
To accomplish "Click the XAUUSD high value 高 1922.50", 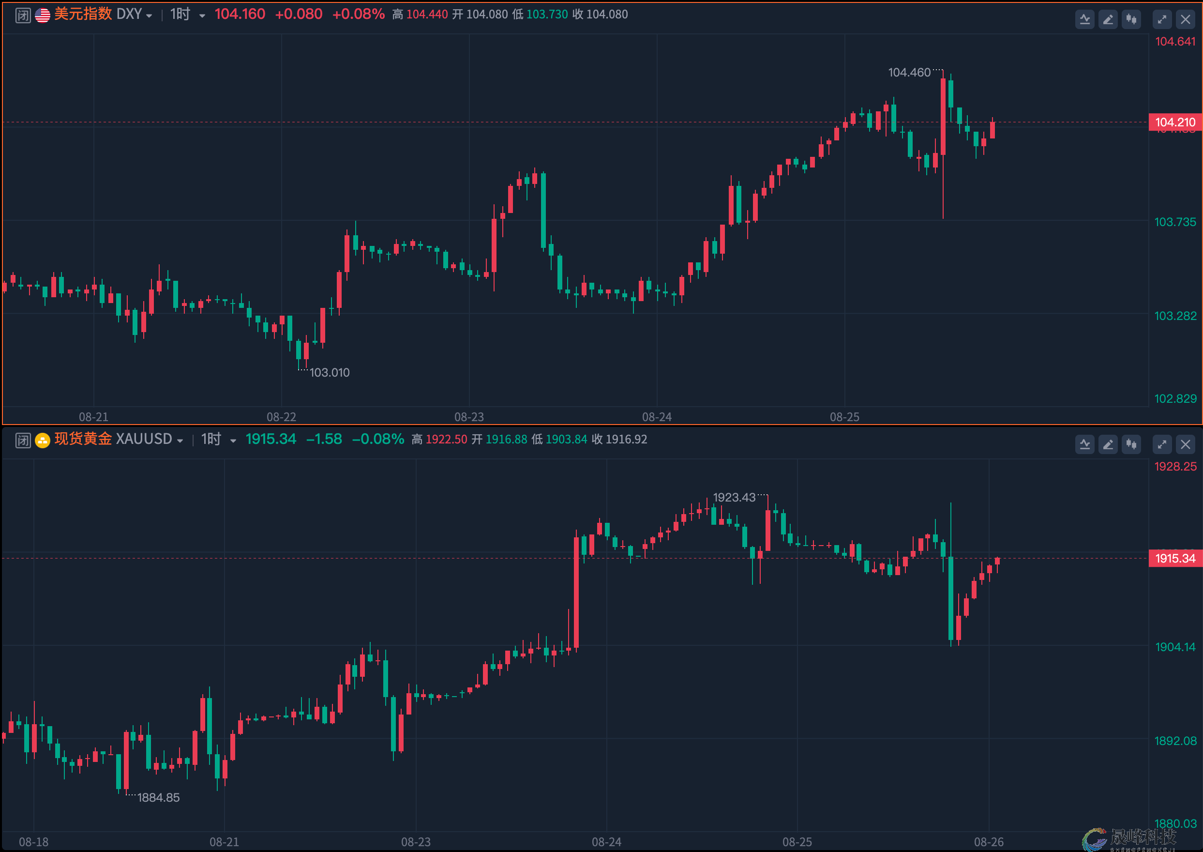I will pyautogui.click(x=439, y=440).
